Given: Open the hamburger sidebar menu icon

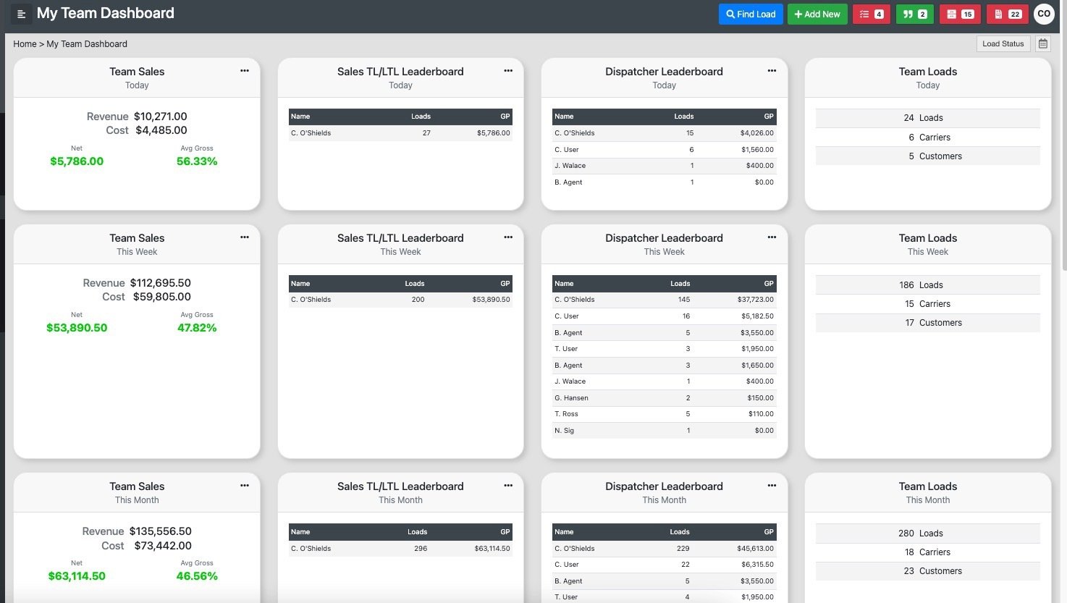Looking at the screenshot, I should coord(21,14).
